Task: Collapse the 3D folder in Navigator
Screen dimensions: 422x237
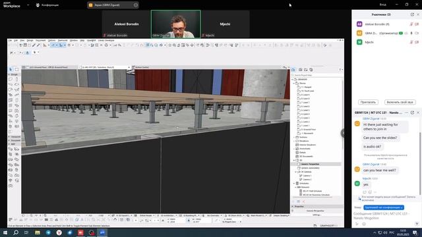Action: 294,160
